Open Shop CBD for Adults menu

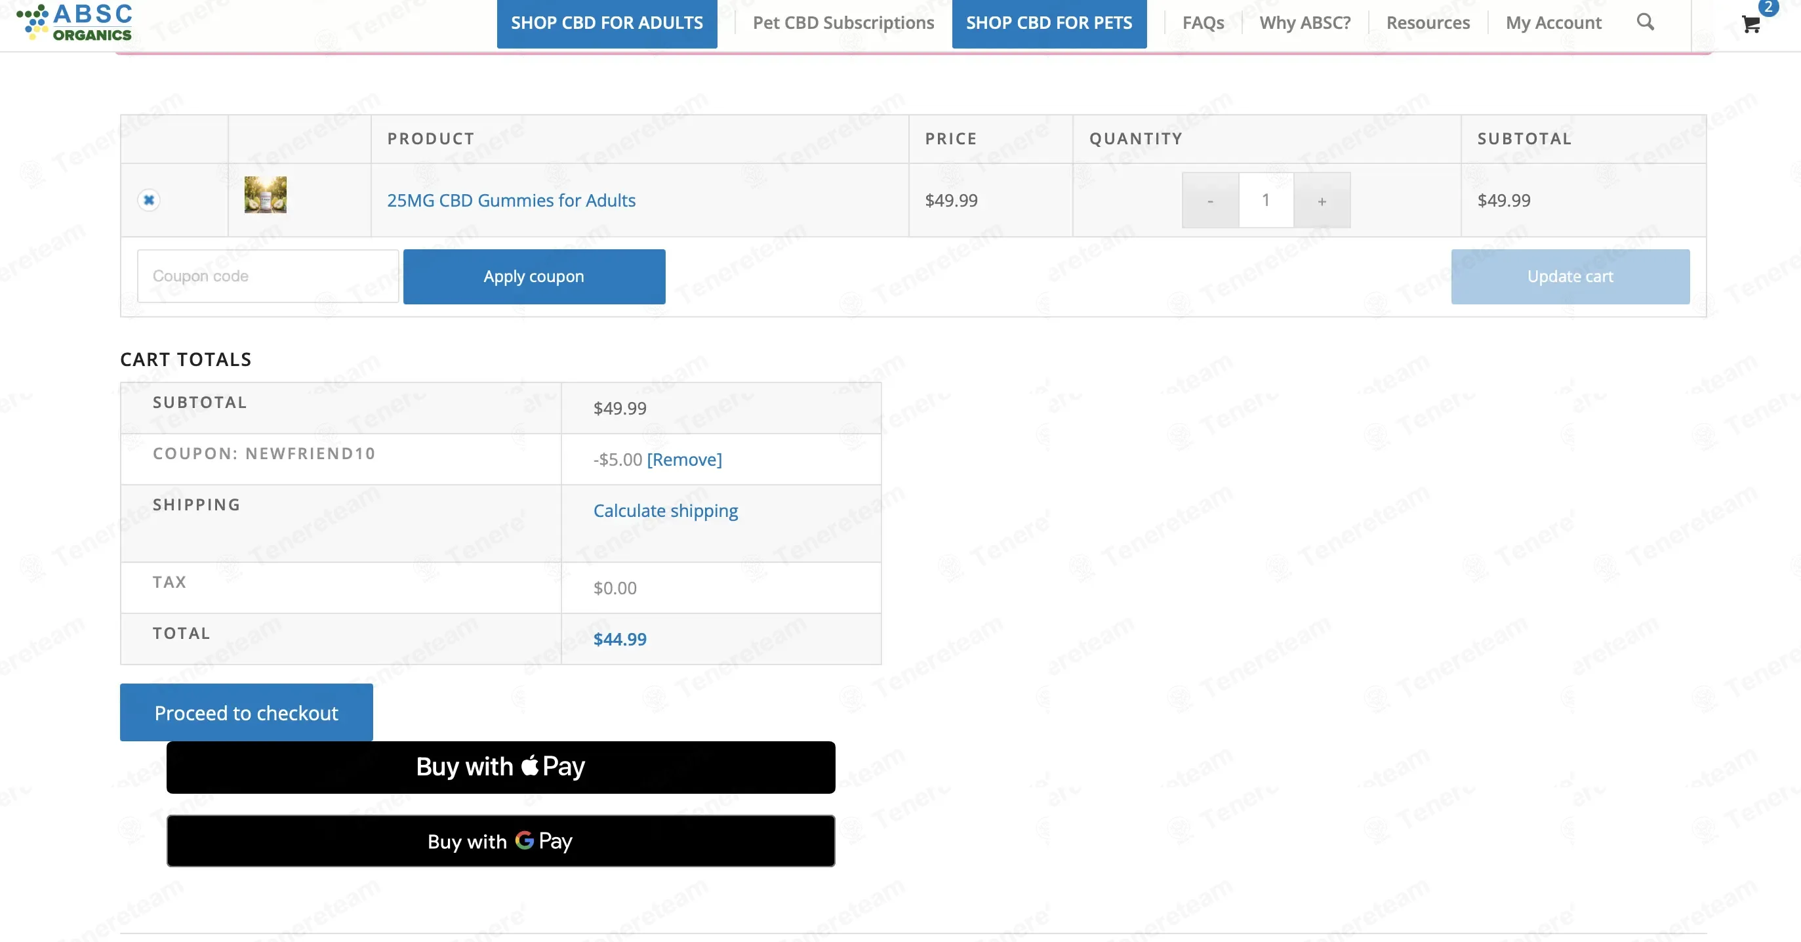pyautogui.click(x=607, y=23)
